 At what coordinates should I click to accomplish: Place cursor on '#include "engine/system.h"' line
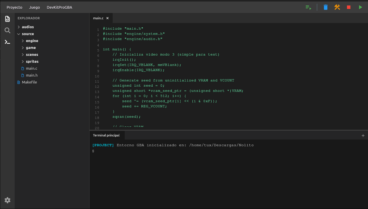[134, 34]
